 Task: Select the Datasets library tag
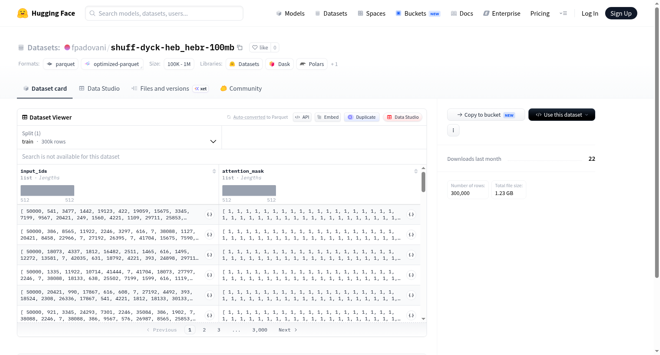coord(244,64)
